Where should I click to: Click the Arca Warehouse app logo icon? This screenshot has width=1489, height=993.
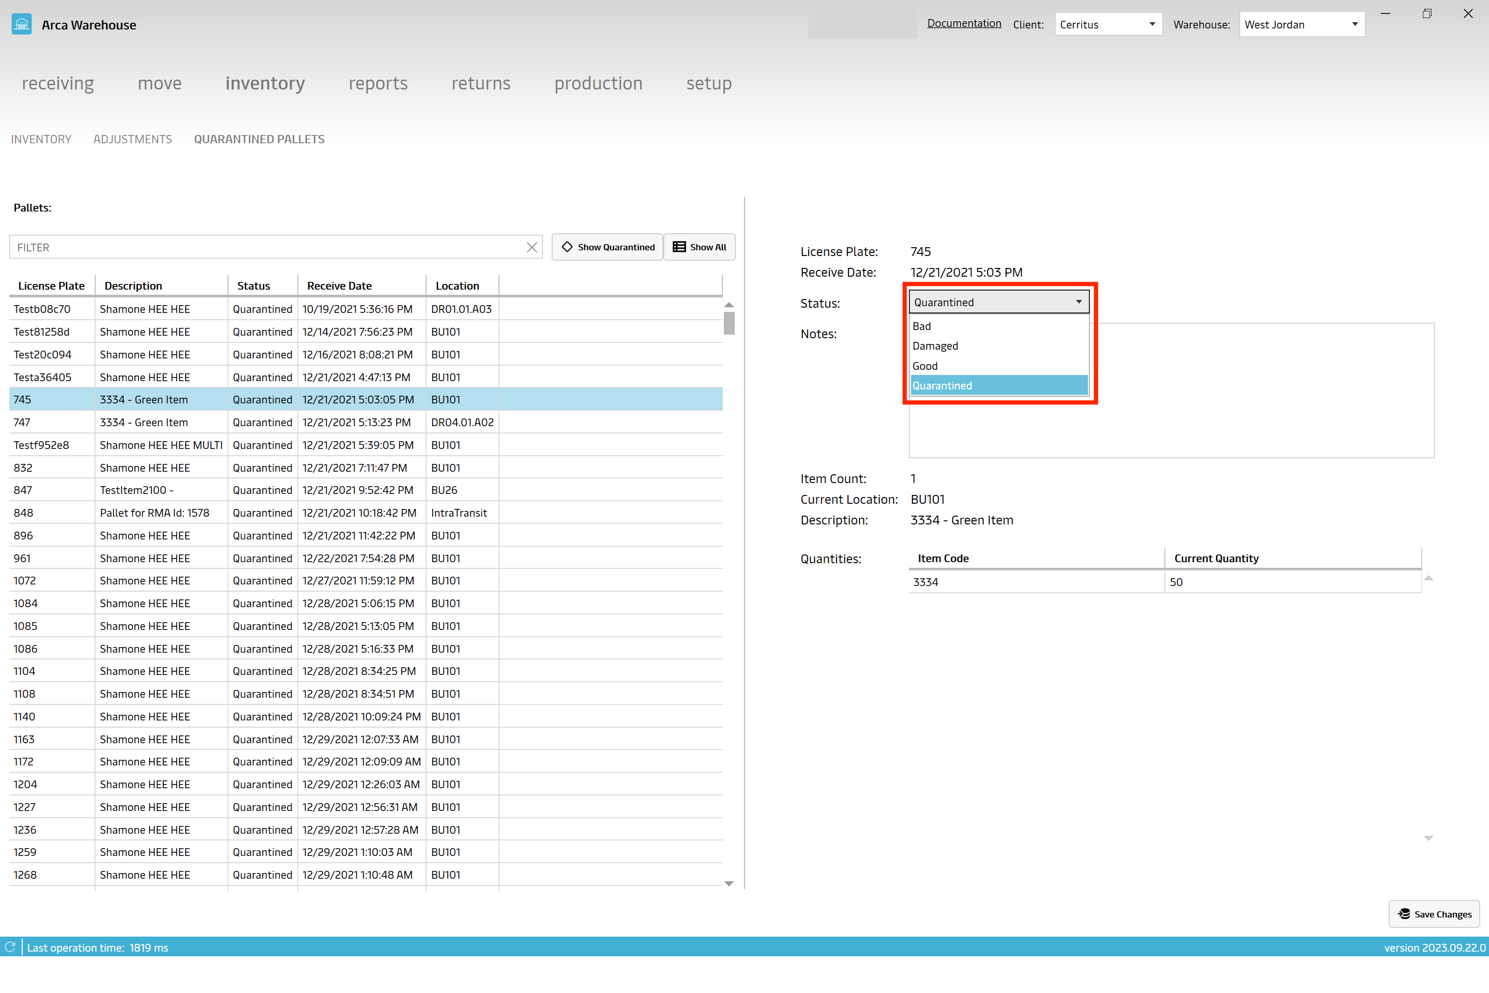tap(22, 25)
